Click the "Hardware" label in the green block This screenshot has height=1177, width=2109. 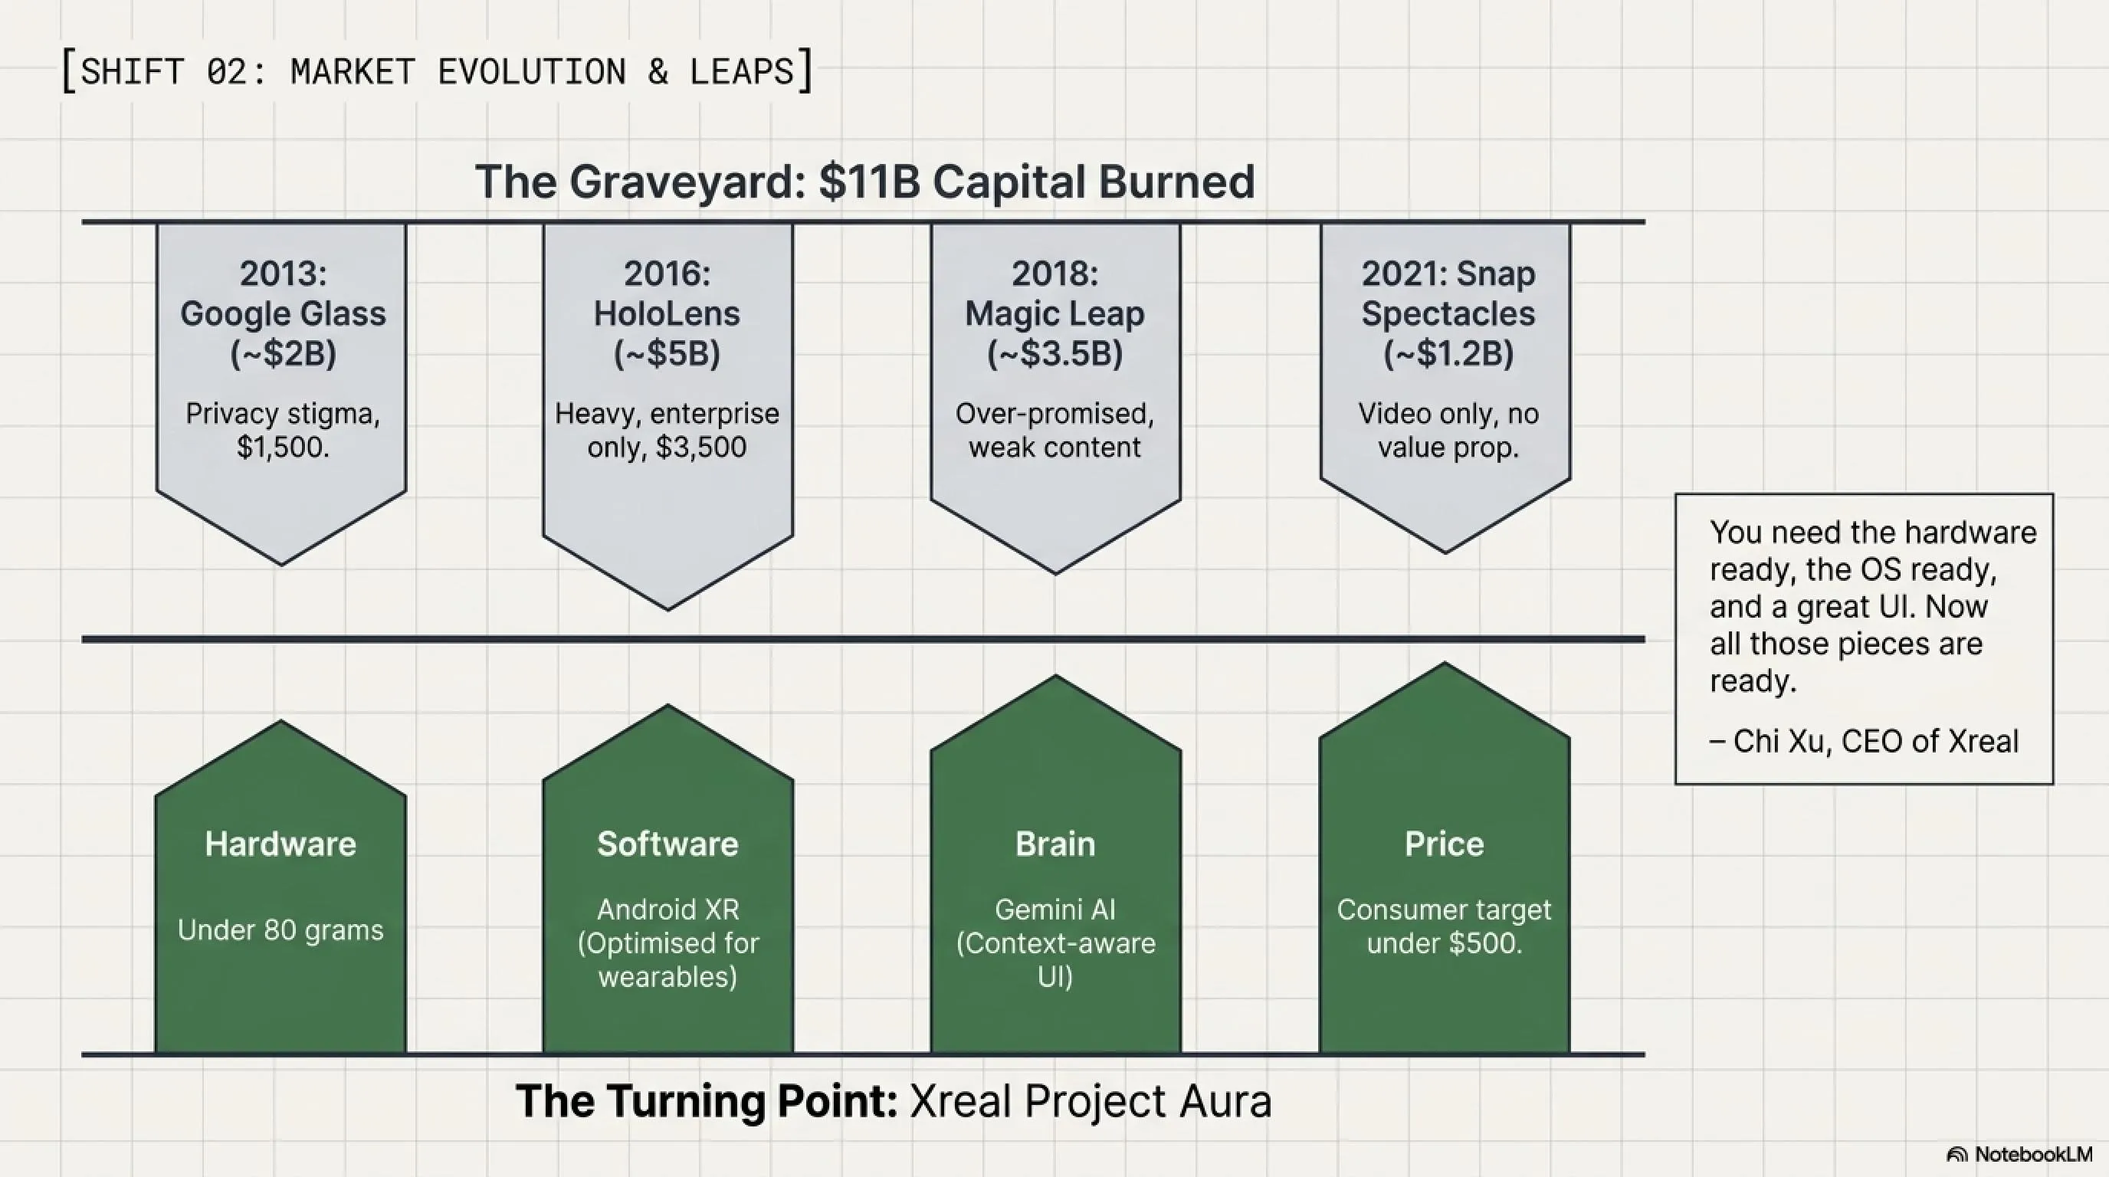[x=280, y=844]
